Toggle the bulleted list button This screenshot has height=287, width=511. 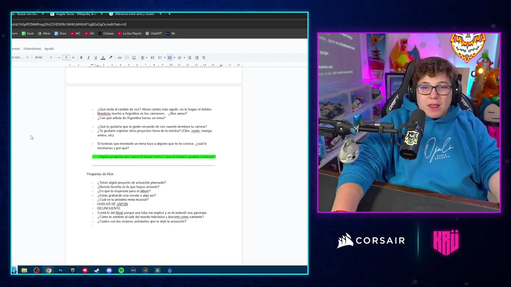pos(170,57)
